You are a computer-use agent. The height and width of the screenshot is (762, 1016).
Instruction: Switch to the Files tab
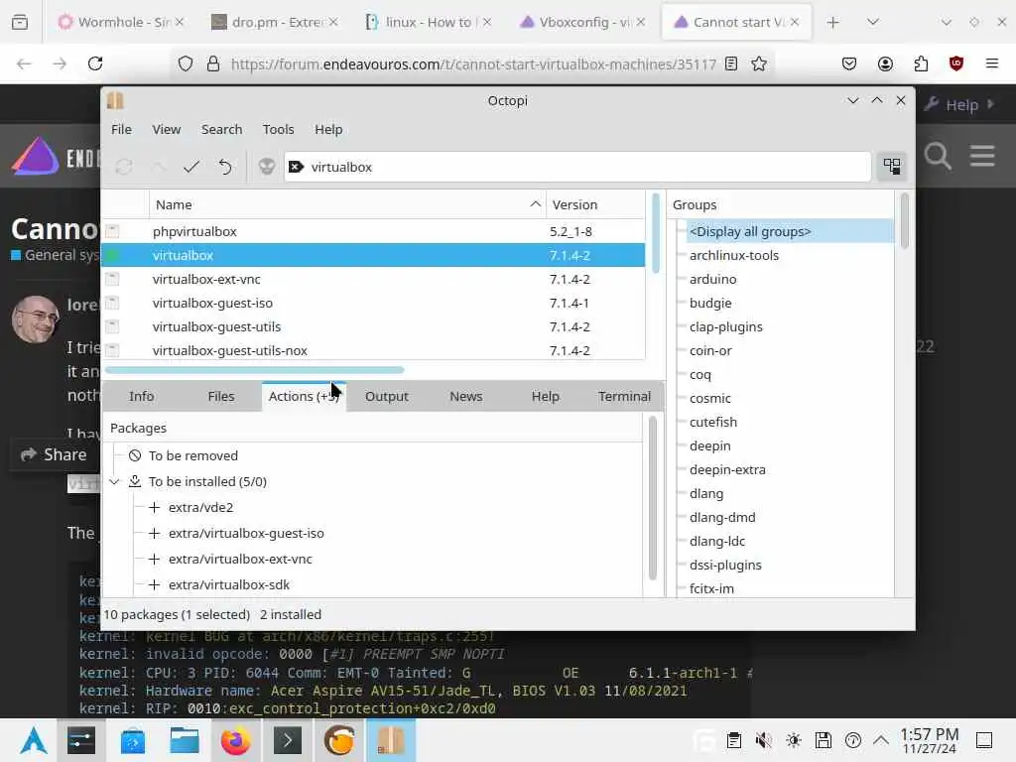click(221, 397)
